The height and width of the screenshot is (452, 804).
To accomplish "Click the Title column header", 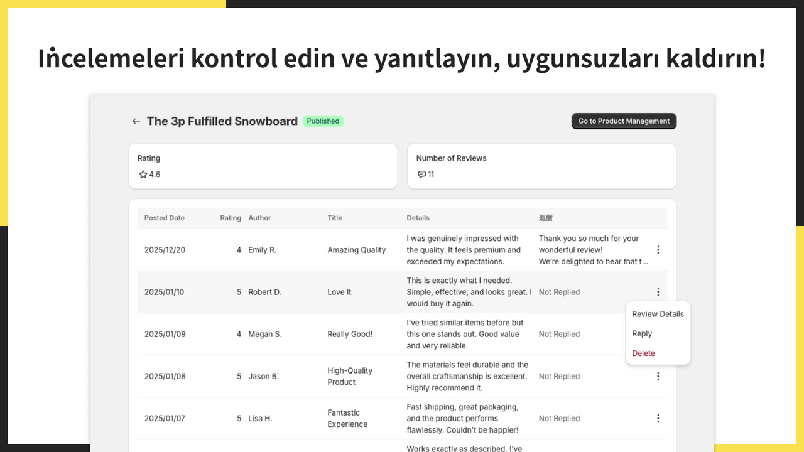I will (x=335, y=218).
